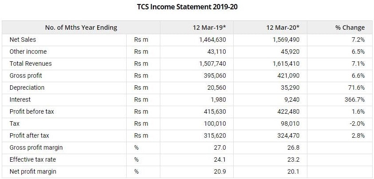The height and width of the screenshot is (179, 374).
Task: Click the Gross profit row label
Action: coord(26,76)
